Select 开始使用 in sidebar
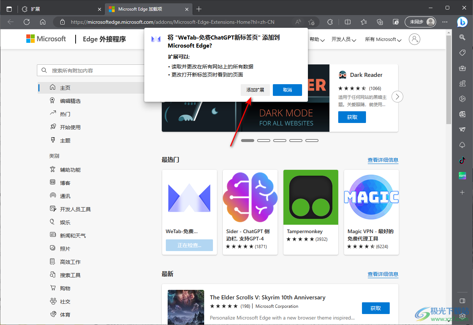Viewport: 473px width, 325px height. pyautogui.click(x=70, y=127)
